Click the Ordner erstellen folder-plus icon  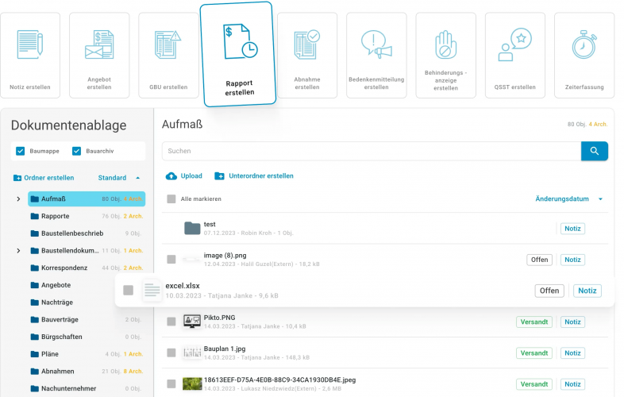(x=17, y=178)
